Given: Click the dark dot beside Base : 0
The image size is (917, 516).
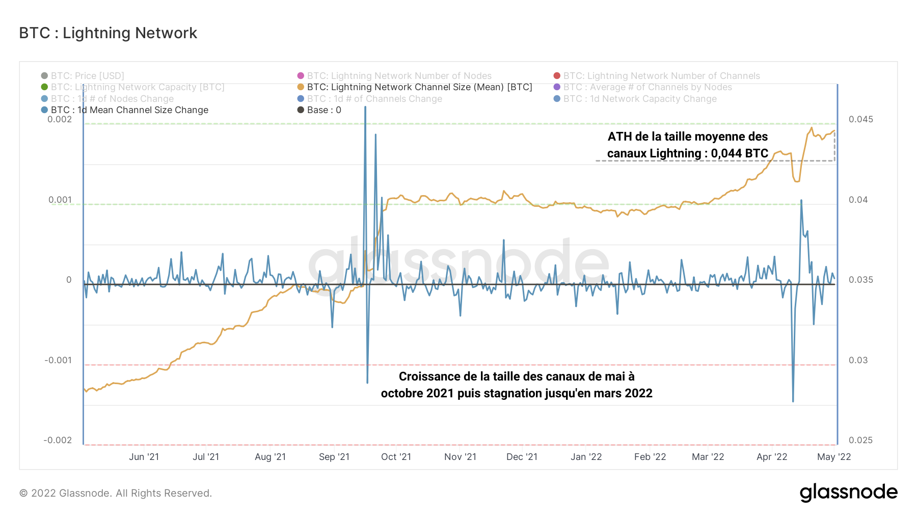Looking at the screenshot, I should tap(301, 110).
